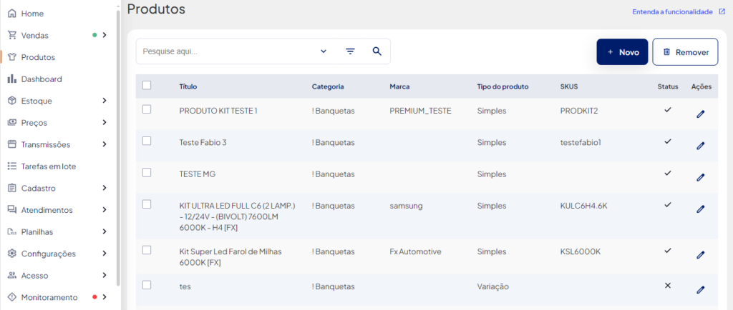Expand the Transmissões submenu chevron
Viewport: 733px width, 310px height.
105,144
